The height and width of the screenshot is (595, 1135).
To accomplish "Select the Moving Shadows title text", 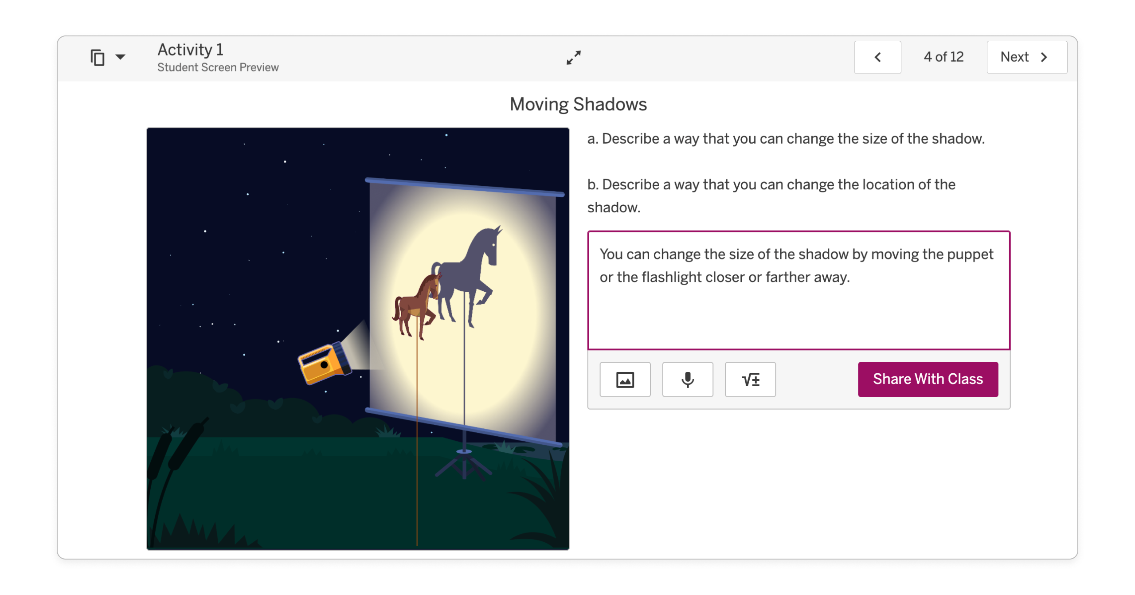I will (578, 104).
